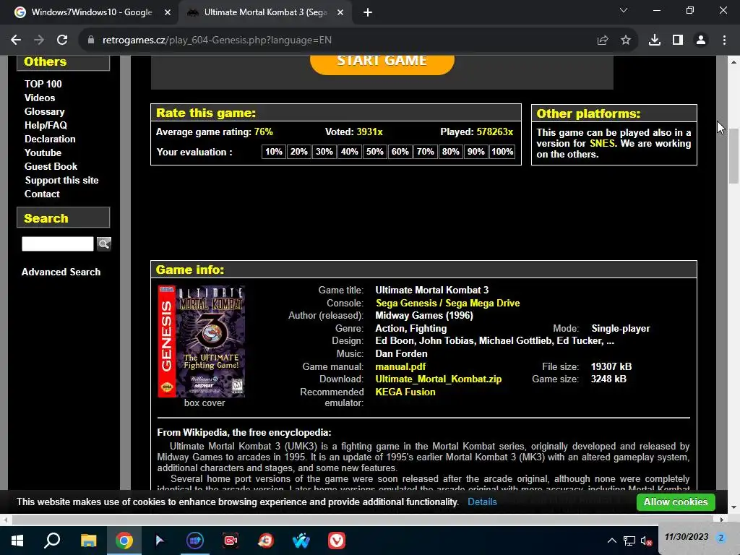Rate the game 40%
This screenshot has width=740, height=555.
click(349, 152)
